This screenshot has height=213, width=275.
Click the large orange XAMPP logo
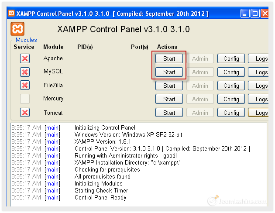click(18, 30)
